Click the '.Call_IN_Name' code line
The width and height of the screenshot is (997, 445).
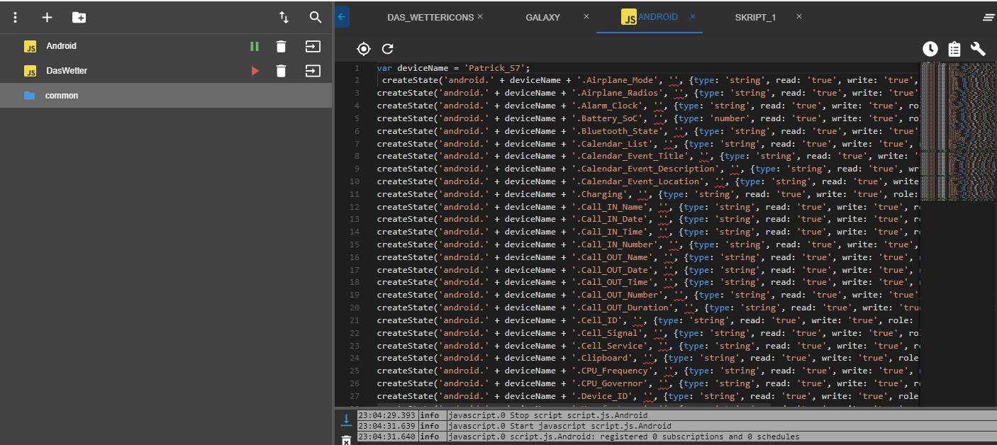(x=647, y=207)
